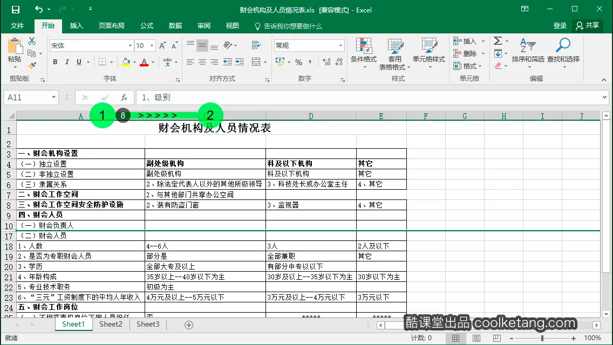
Task: Click the zoom slider handle
Action: point(542,339)
